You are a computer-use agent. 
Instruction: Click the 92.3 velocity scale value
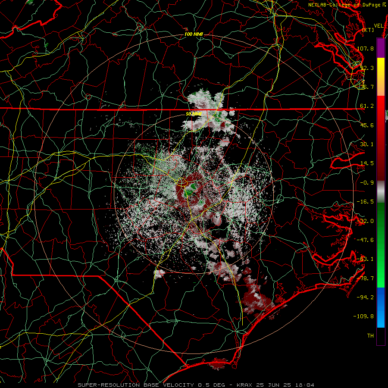(x=367, y=68)
